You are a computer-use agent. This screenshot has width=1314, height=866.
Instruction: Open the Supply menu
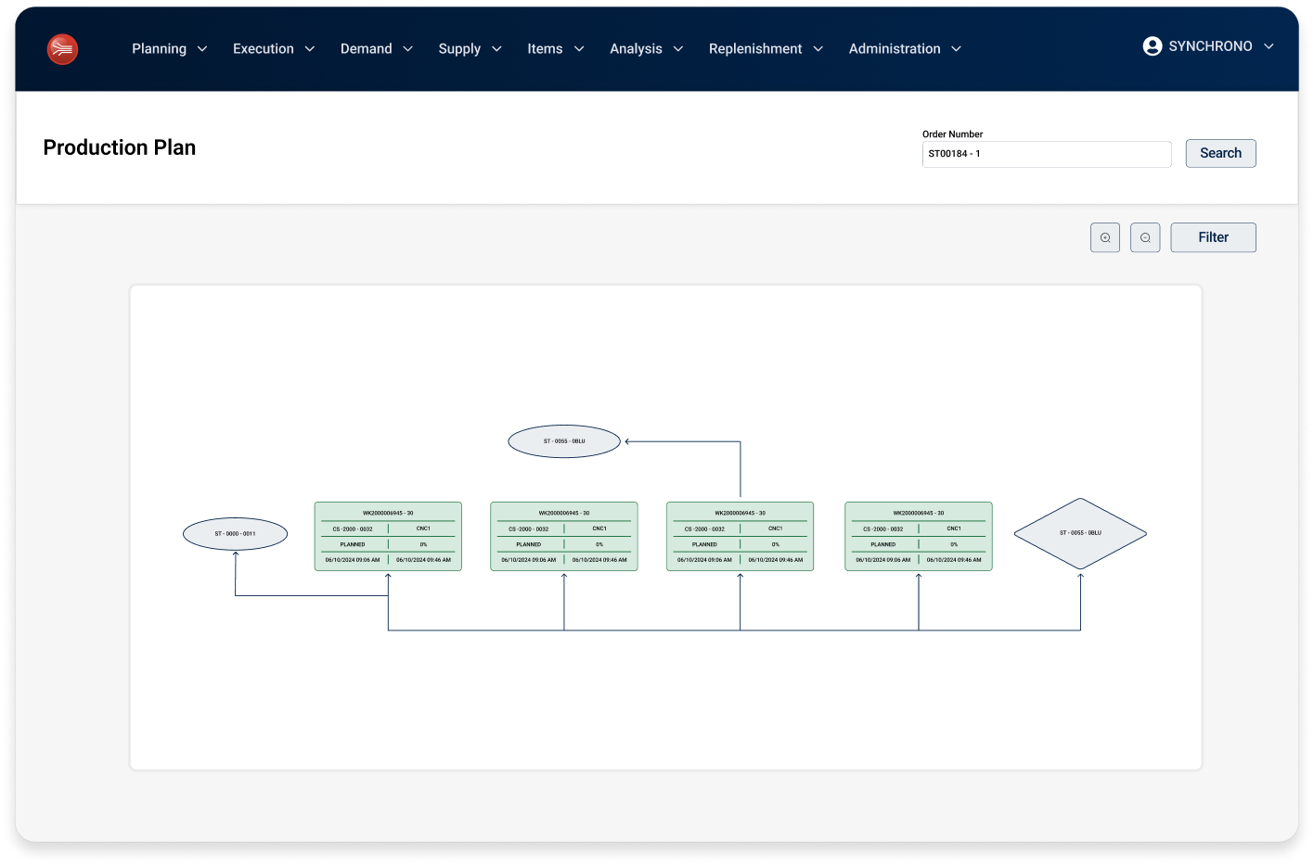[459, 49]
